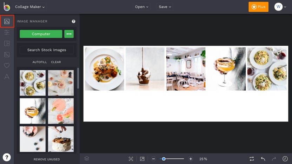Screen dimensions: 292x164
Task: Click Image Manager help question mark
Action: tap(74, 21)
